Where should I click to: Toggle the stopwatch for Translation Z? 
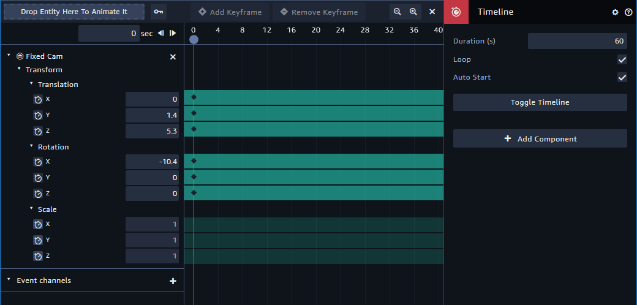coord(38,131)
